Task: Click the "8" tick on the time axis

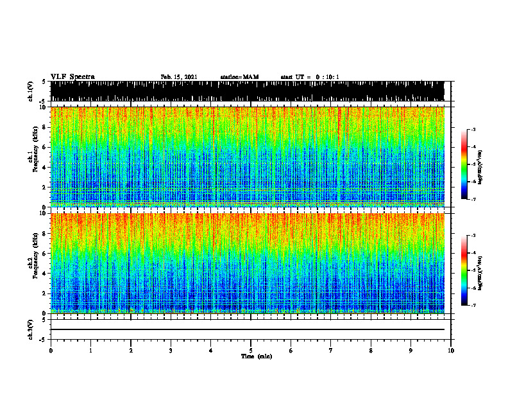Action: (x=371, y=351)
